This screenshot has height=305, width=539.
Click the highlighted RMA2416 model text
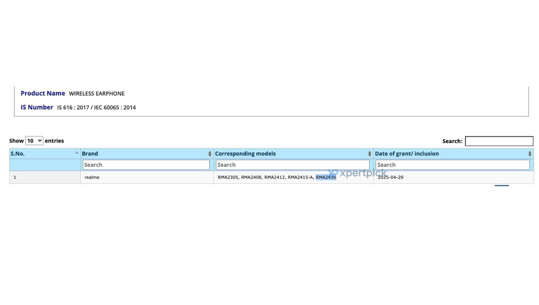[326, 177]
